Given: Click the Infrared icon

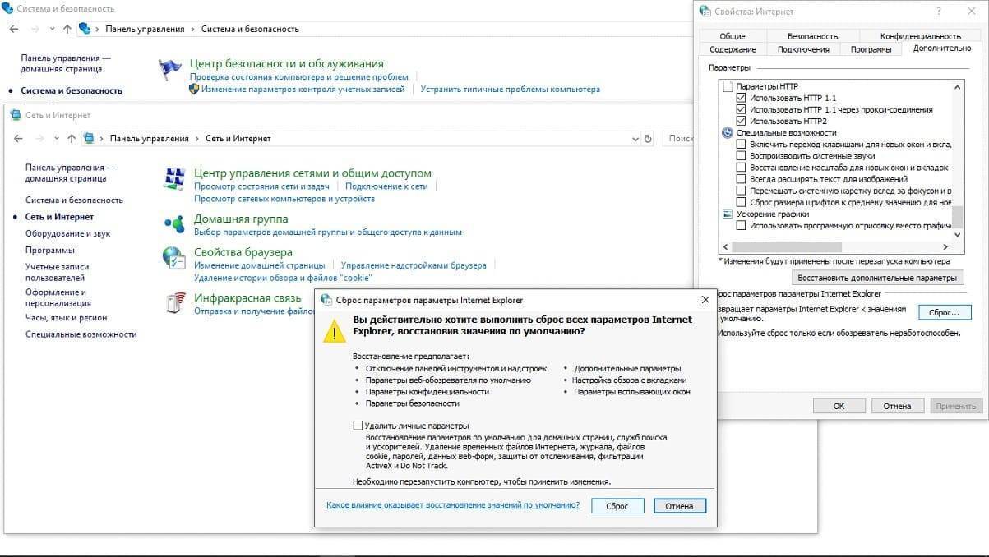Looking at the screenshot, I should (174, 304).
